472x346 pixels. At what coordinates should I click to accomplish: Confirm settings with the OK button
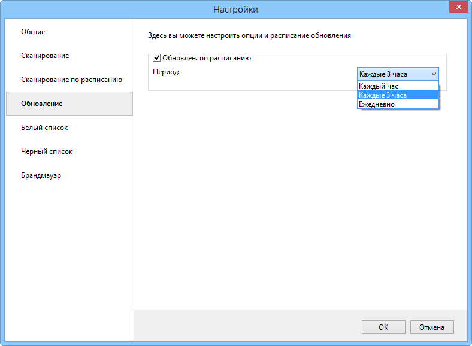[383, 327]
